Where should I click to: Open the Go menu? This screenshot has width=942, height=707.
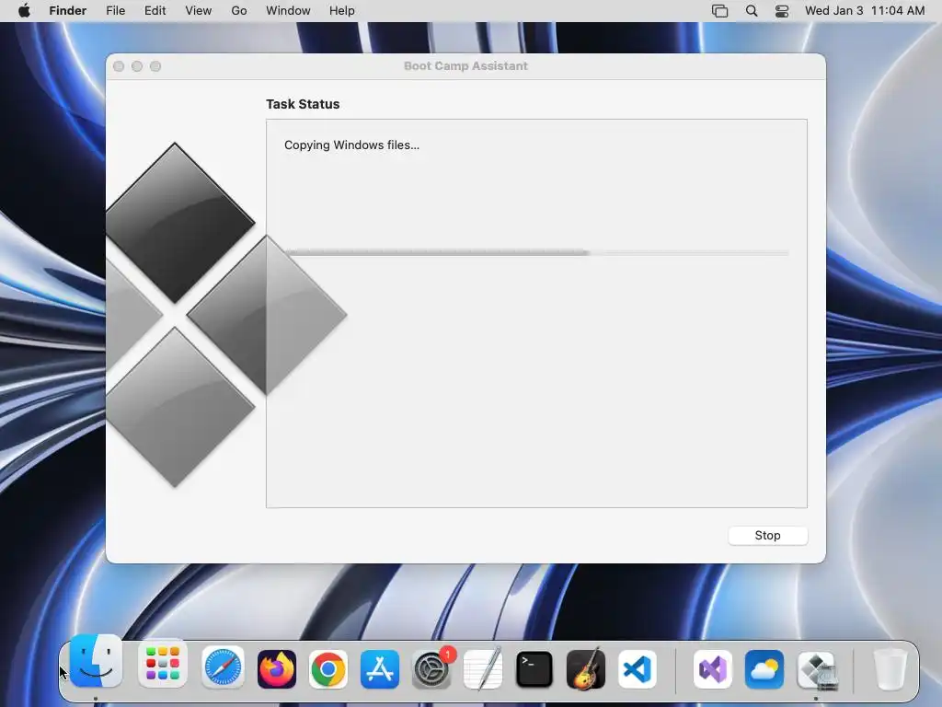click(239, 11)
